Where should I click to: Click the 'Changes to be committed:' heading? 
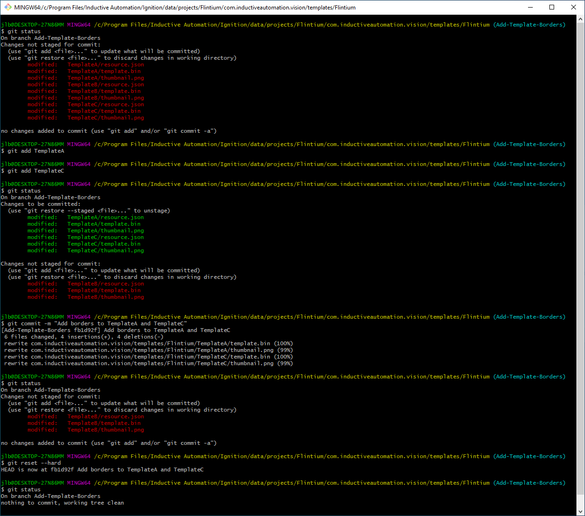pos(41,204)
